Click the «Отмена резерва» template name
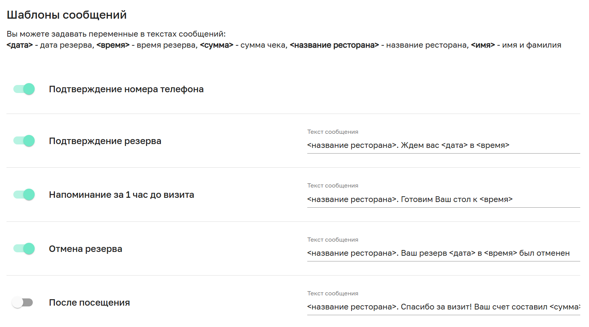 (85, 248)
